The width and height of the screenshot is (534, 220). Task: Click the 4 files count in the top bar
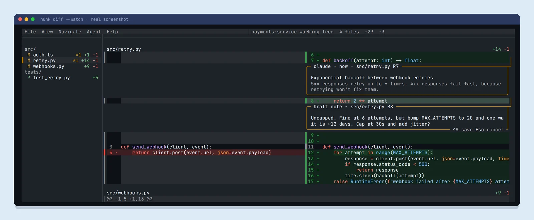point(349,32)
